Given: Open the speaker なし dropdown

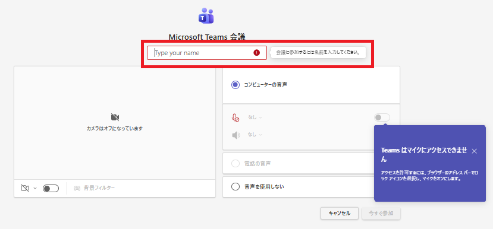Looking at the screenshot, I should pyautogui.click(x=255, y=135).
